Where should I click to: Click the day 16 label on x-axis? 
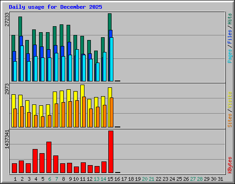tap(117, 179)
